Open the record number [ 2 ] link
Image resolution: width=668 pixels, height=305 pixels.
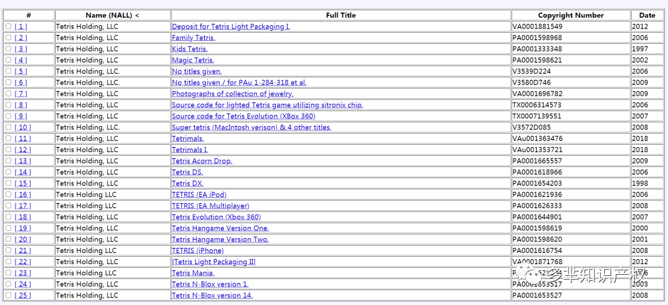click(21, 38)
